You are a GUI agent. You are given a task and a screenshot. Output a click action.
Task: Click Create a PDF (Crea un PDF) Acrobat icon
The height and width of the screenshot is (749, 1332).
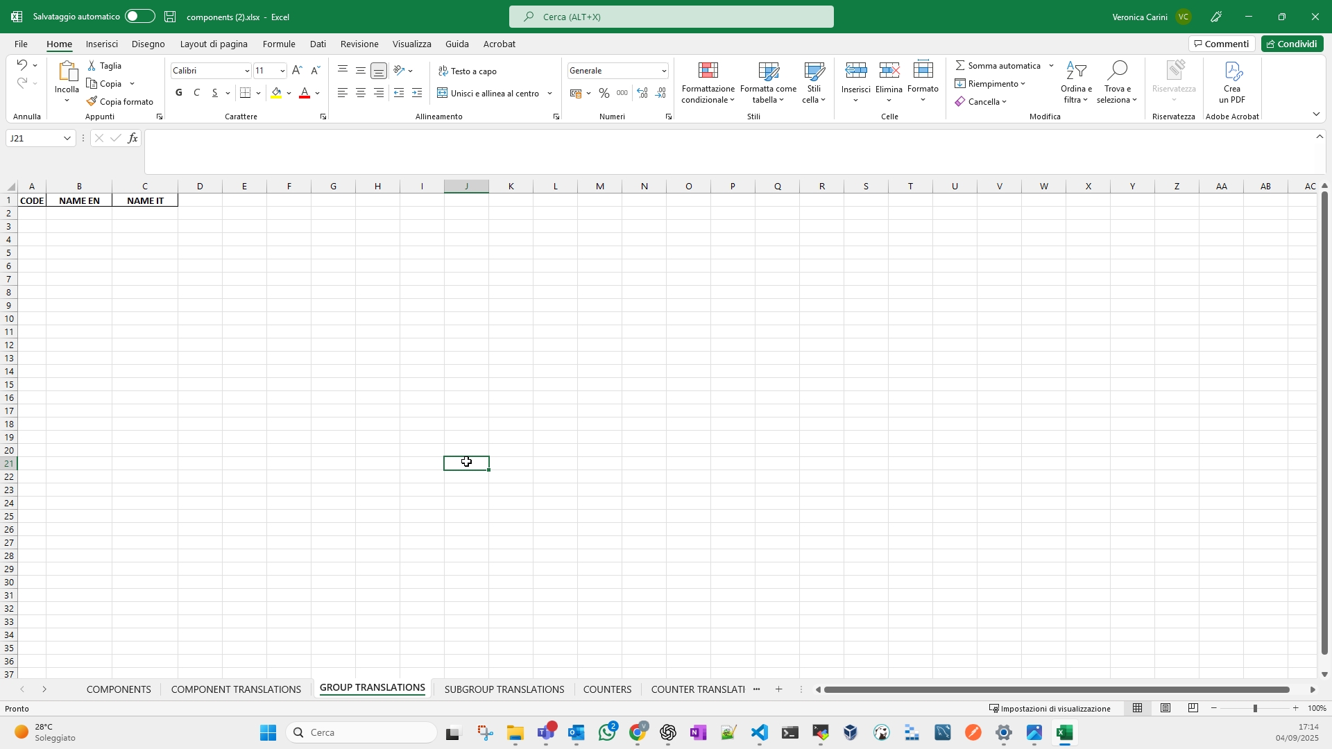click(1232, 71)
